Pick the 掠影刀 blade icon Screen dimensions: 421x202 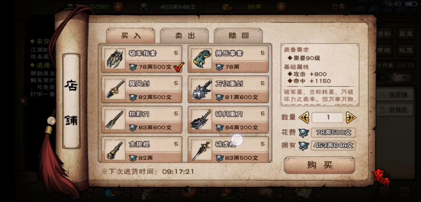pos(115,120)
